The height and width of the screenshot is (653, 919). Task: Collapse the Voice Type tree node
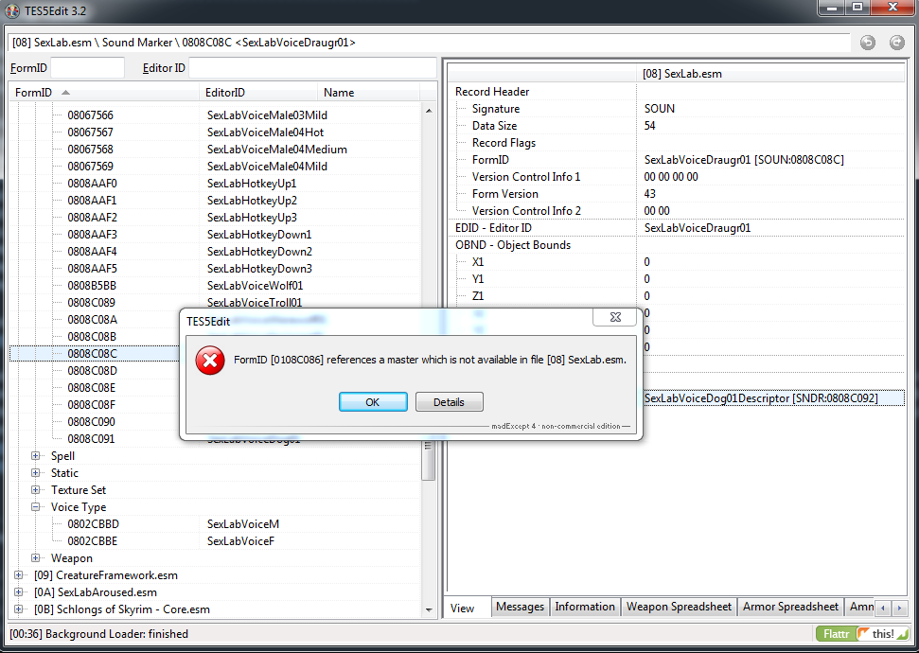[x=36, y=506]
